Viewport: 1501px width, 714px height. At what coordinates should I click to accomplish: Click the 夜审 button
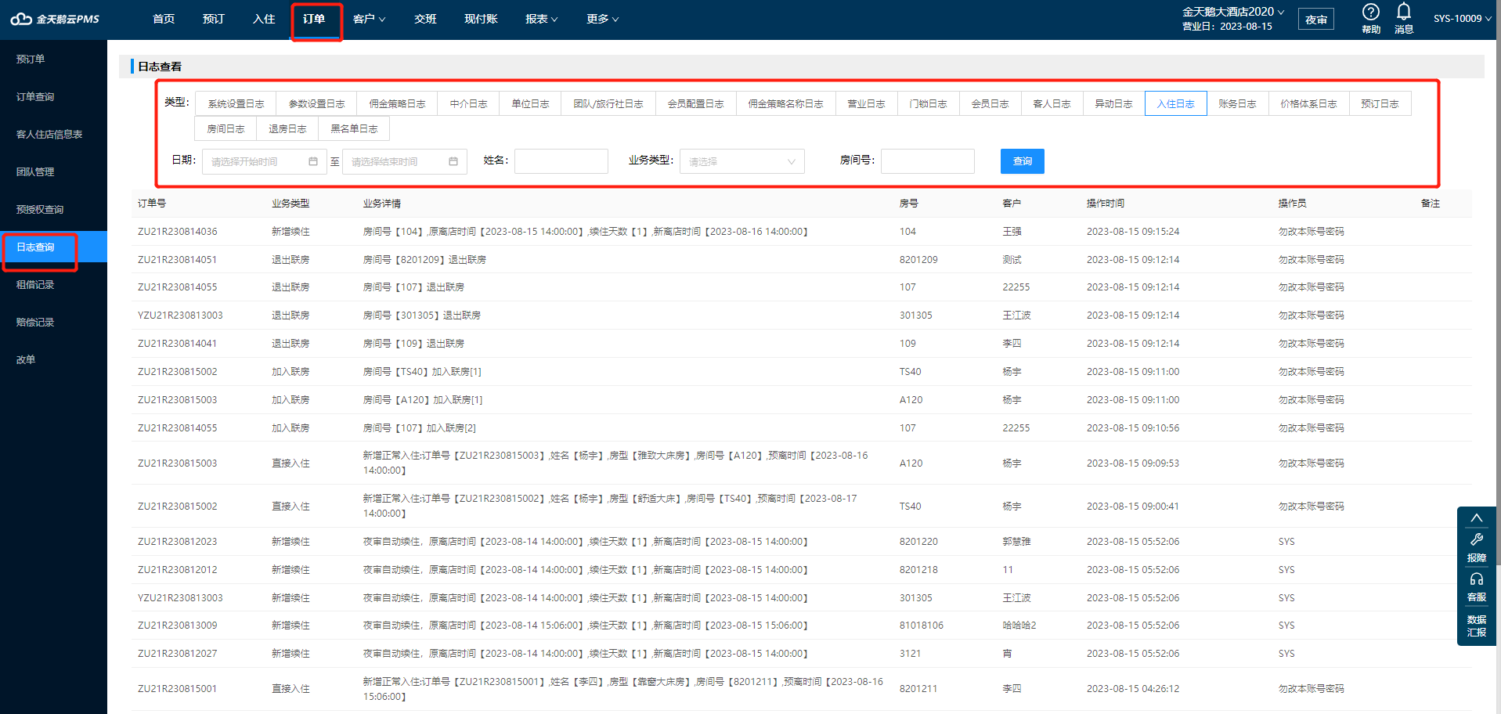tap(1316, 20)
